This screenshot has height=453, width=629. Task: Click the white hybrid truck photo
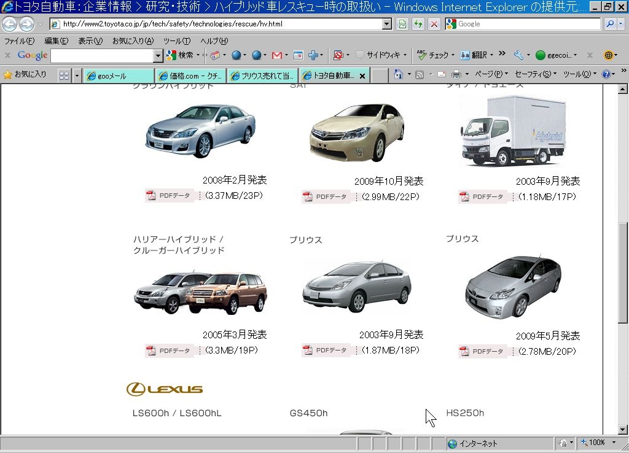tap(514, 131)
